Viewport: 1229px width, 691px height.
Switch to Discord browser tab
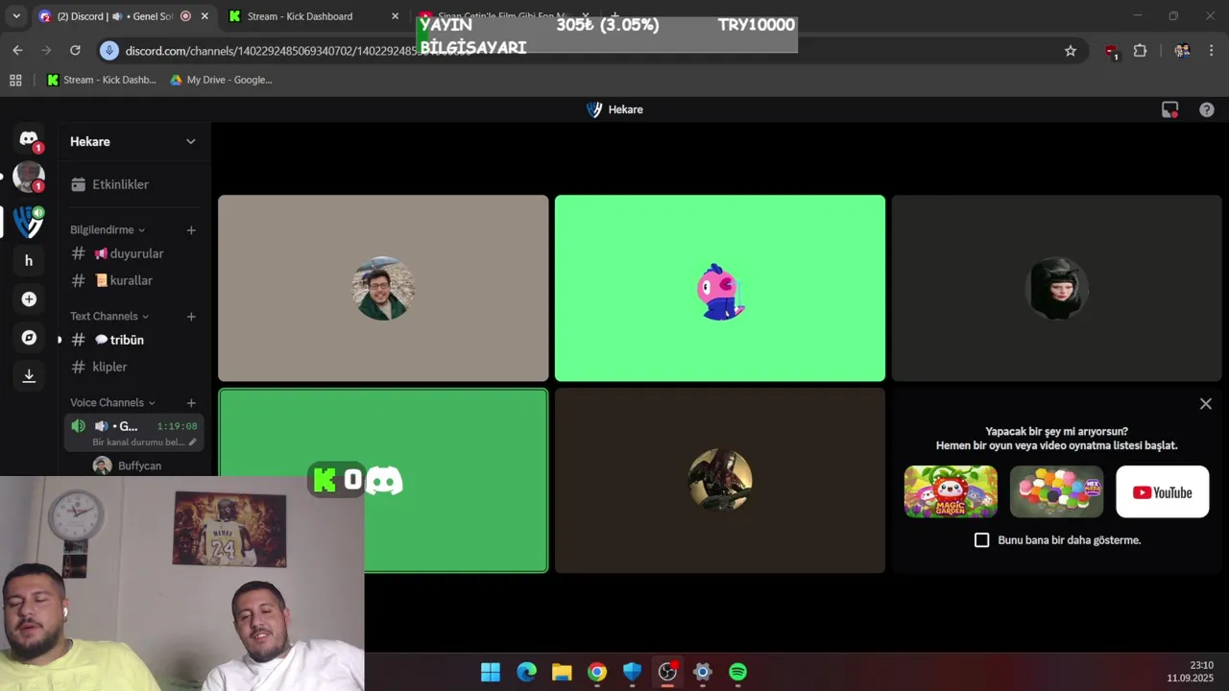point(123,16)
